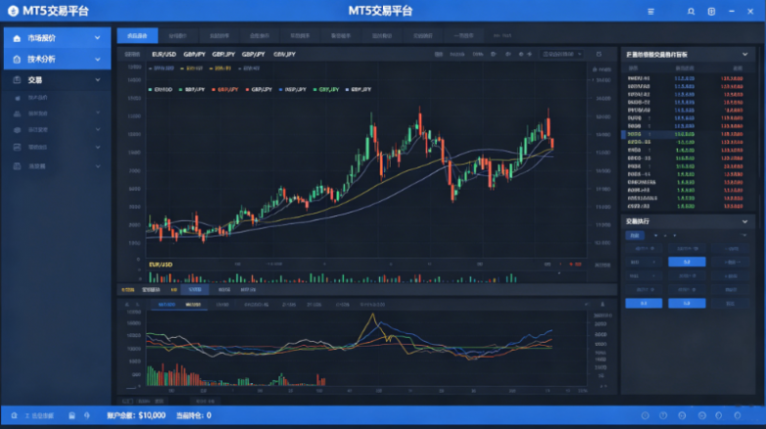Click the bottom-left blue button in 交易执行 panel
This screenshot has height=429, width=766.
[x=644, y=304]
